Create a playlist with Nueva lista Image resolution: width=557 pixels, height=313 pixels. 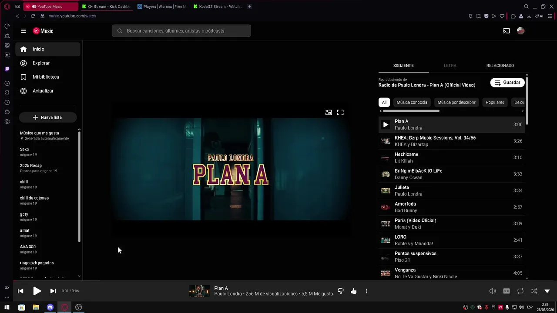[48, 117]
